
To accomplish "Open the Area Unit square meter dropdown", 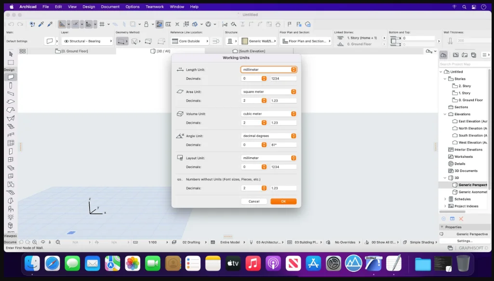I will [268, 91].
